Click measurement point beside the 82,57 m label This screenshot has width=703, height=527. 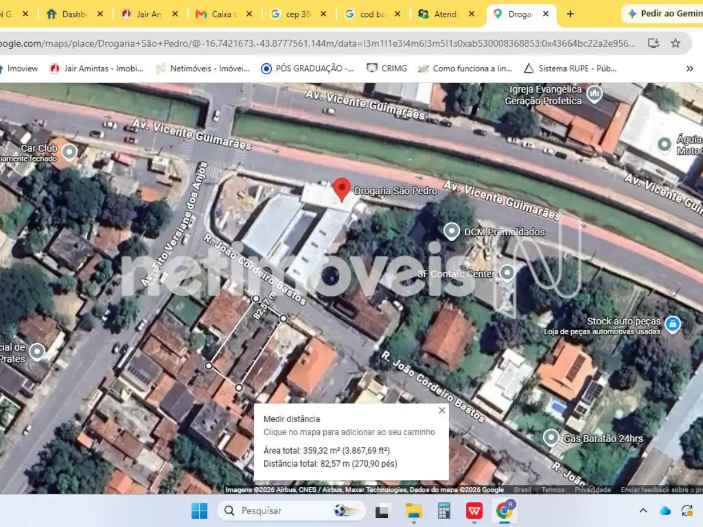(x=255, y=299)
